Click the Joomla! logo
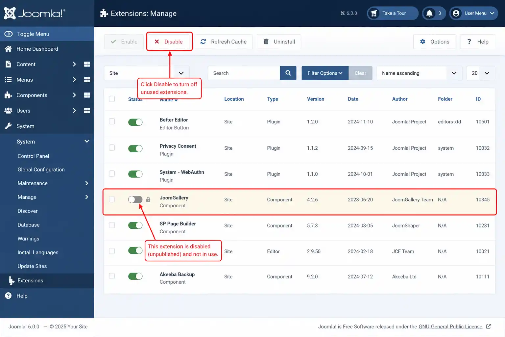This screenshot has width=505, height=337. coord(35,13)
